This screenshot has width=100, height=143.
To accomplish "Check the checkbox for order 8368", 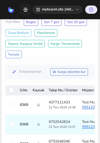I will click(11, 124).
